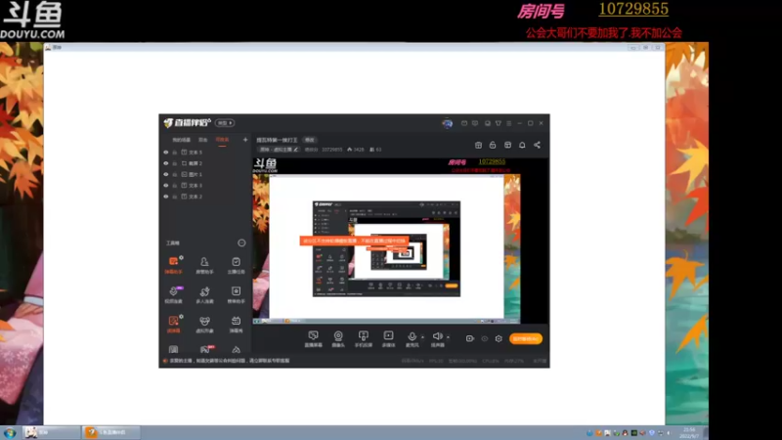Click the share icon in stream header
The width and height of the screenshot is (782, 440).
click(537, 145)
